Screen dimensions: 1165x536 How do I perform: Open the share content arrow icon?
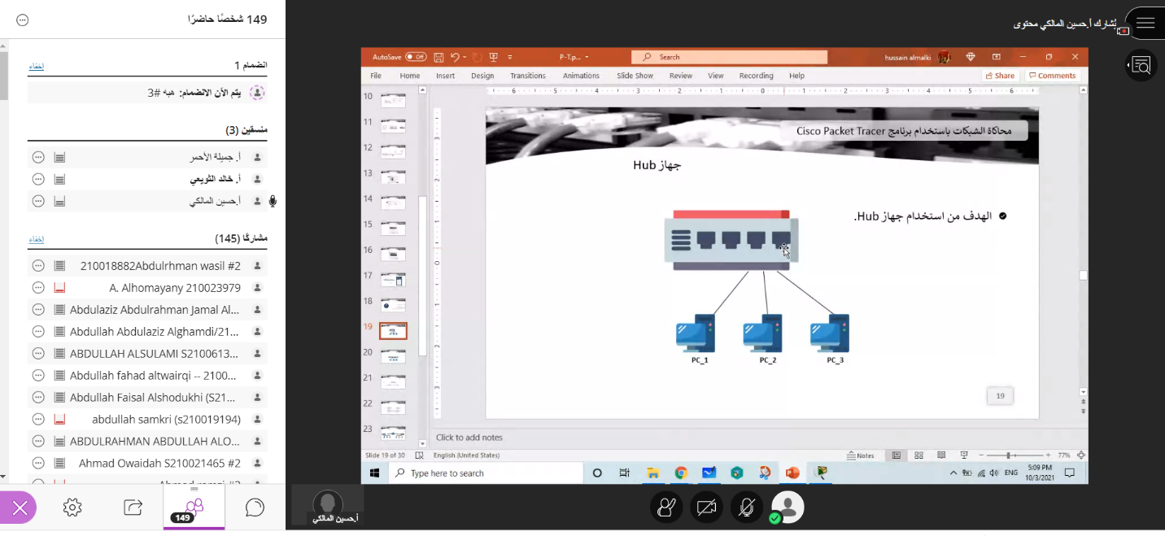[x=133, y=508]
